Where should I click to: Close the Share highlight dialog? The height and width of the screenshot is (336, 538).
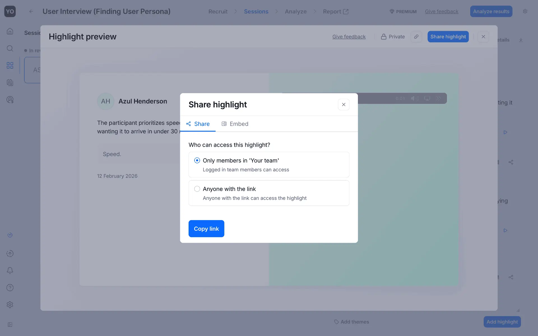click(x=344, y=104)
